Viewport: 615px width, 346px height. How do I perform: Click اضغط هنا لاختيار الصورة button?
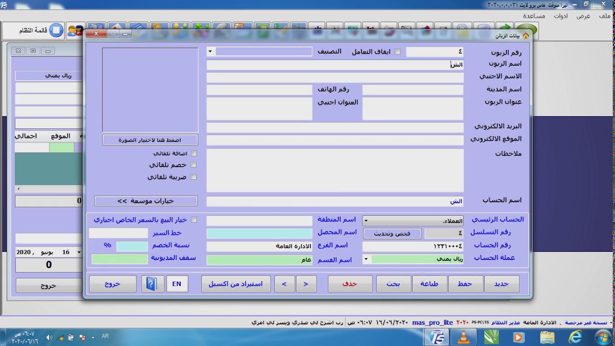coord(150,140)
